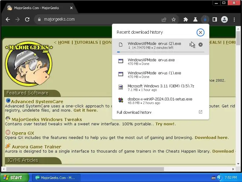Click file icon of WindowsXPMode en-us.exe
242x182 pixels.
(x=121, y=61)
